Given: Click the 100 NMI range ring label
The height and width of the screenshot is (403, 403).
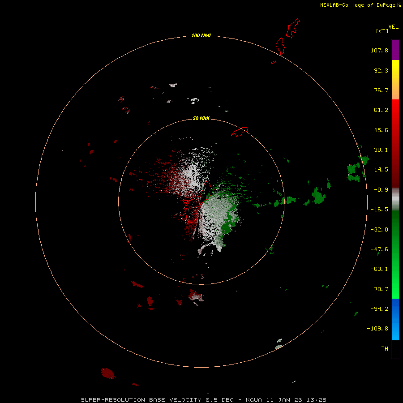Looking at the screenshot, I should pyautogui.click(x=201, y=35).
